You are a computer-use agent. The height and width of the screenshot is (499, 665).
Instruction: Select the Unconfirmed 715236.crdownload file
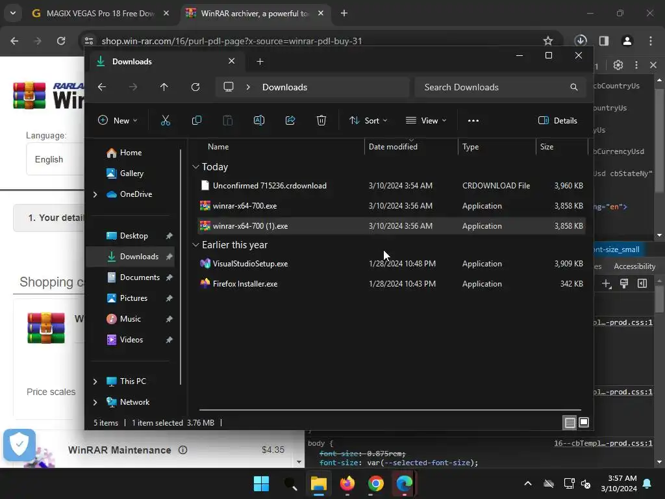392,185
